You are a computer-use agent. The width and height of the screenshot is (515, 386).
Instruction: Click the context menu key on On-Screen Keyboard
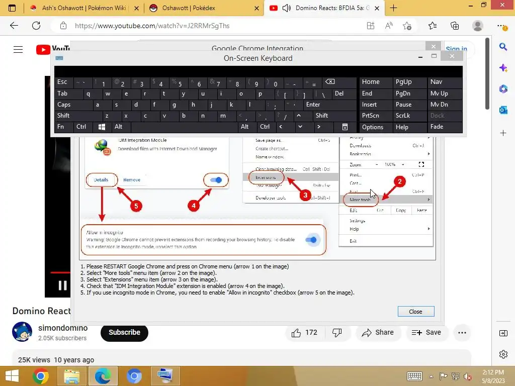click(345, 127)
